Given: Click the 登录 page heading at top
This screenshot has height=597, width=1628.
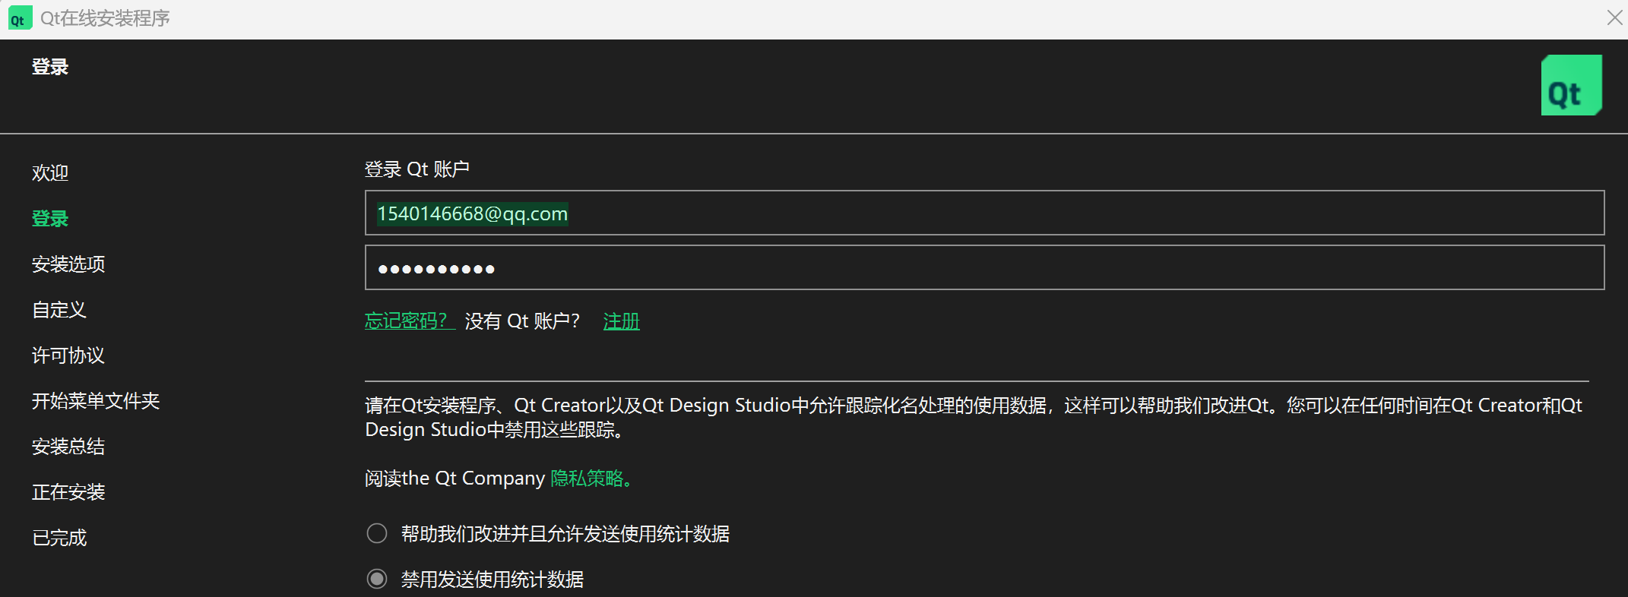Looking at the screenshot, I should tap(50, 67).
